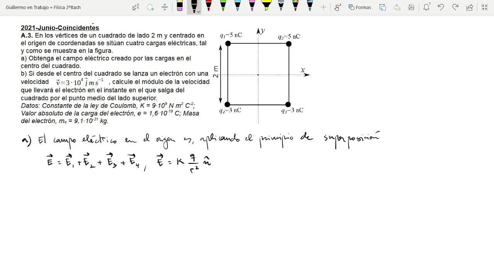
Task: Toggle ink to shape conversion
Action: coord(382,7)
